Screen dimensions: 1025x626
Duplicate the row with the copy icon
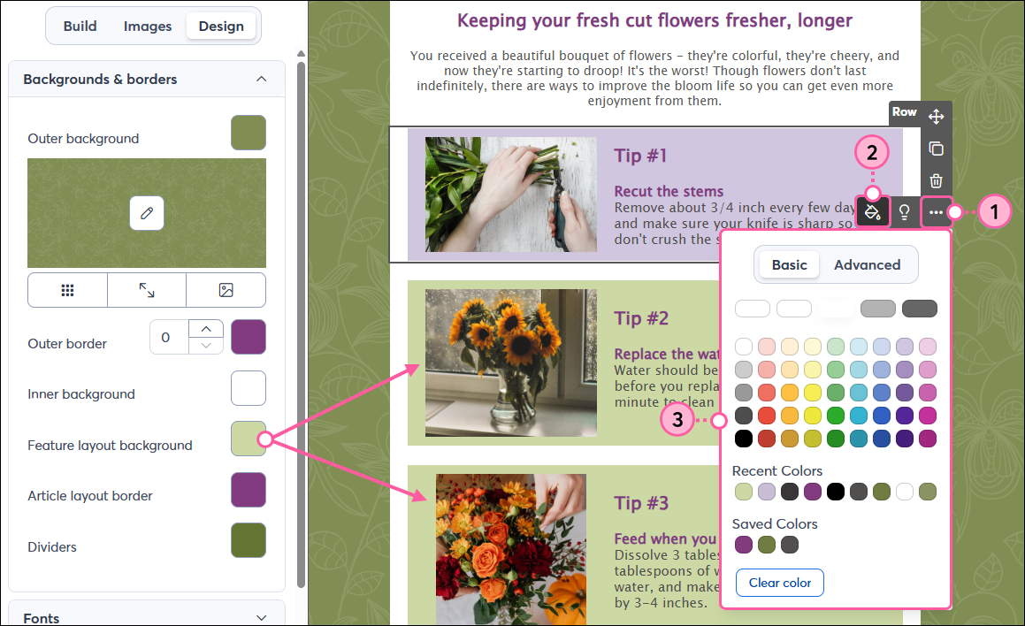click(936, 148)
